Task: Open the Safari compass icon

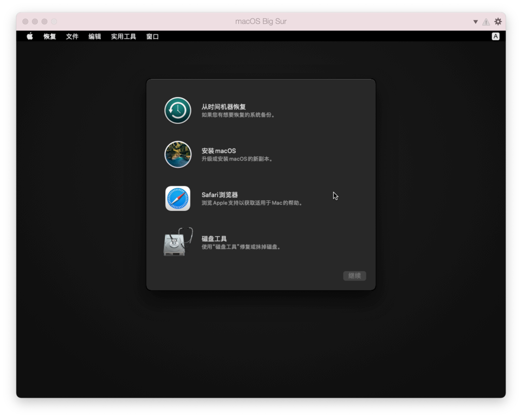Action: [x=177, y=198]
